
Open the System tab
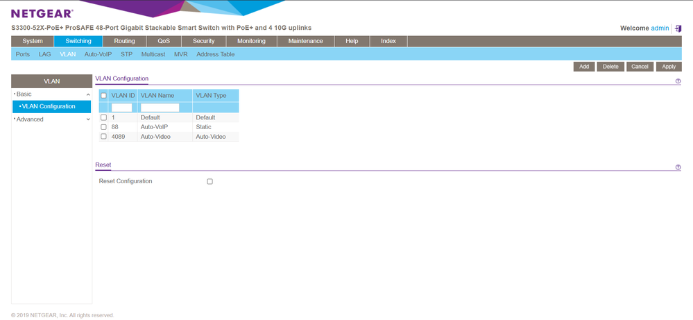point(33,41)
